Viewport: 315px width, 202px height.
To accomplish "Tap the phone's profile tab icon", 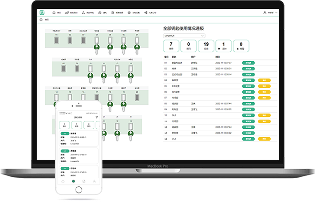I will click(x=94, y=182).
